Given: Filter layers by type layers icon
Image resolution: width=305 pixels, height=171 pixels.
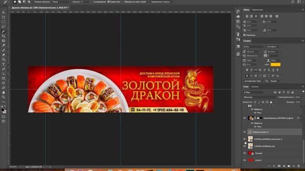Looking at the screenshot, I should click(x=284, y=92).
